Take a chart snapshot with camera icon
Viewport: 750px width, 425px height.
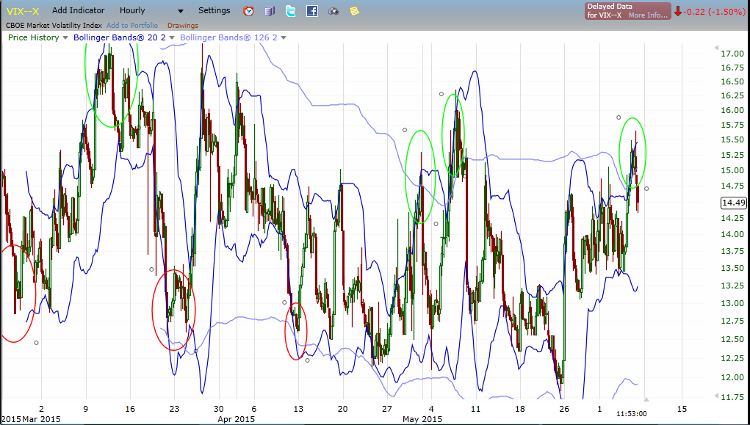333,11
